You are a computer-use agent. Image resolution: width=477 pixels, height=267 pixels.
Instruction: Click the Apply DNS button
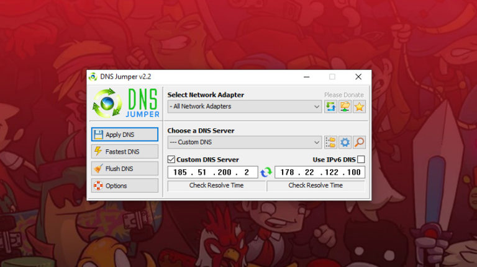(x=124, y=134)
